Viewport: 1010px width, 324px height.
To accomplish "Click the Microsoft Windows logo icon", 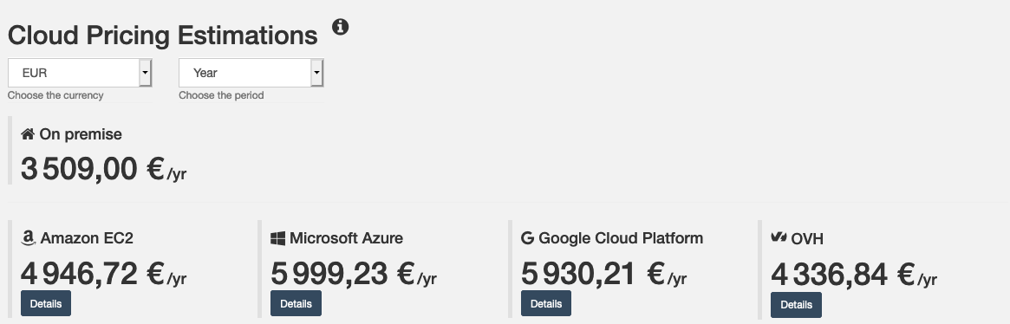I will (x=277, y=238).
